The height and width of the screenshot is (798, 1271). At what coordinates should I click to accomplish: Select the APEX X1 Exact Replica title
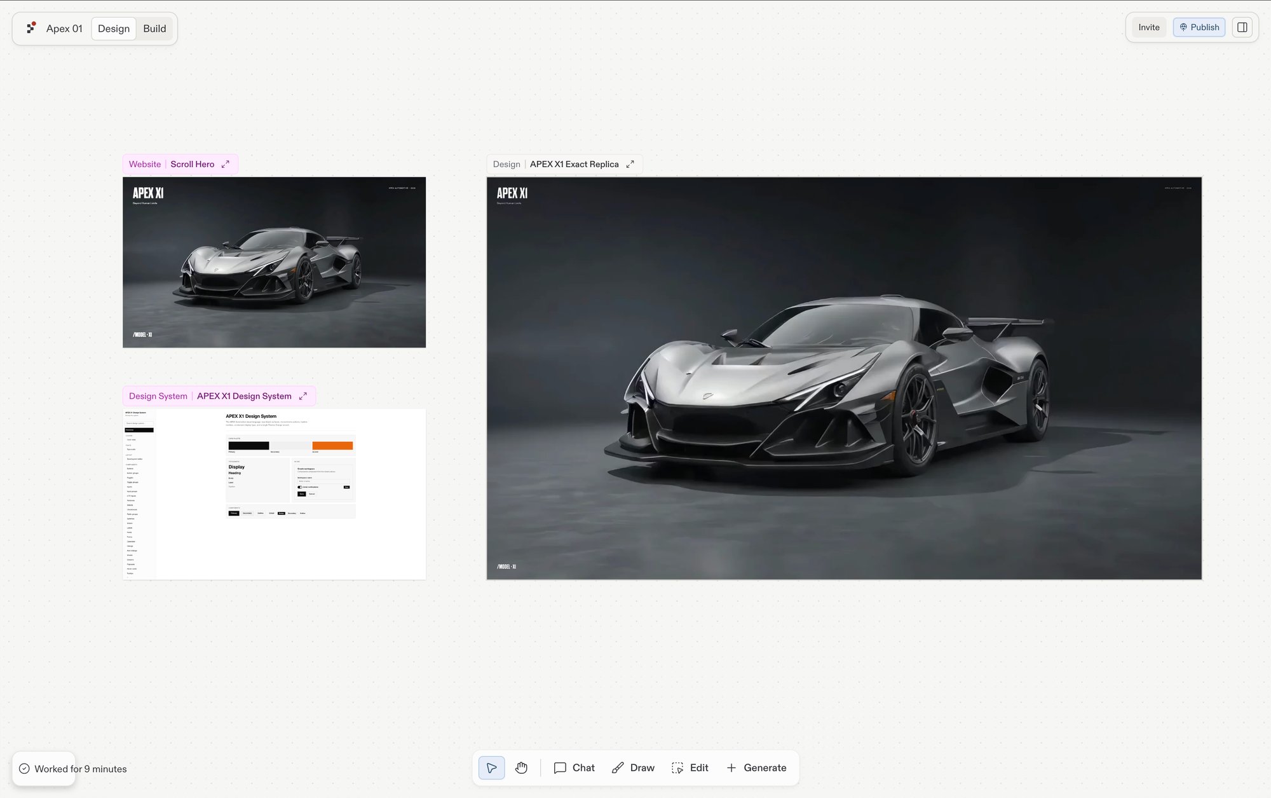574,164
